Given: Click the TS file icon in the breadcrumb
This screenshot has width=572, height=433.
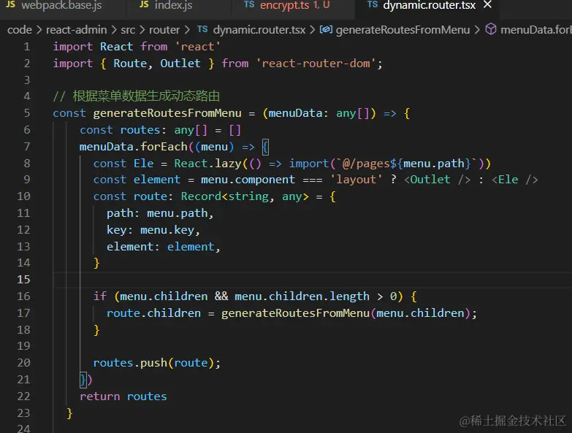Looking at the screenshot, I should (x=202, y=29).
